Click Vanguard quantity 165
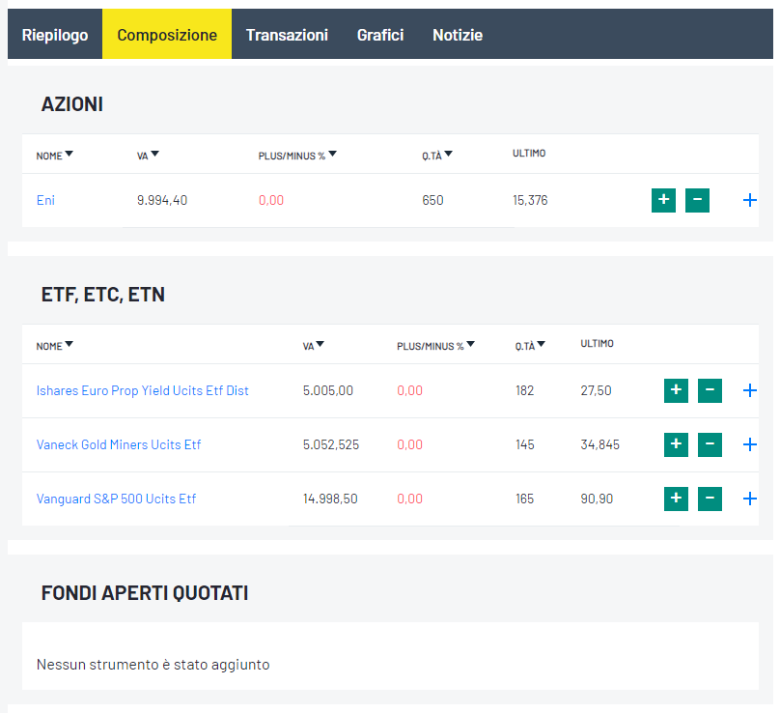Screen dimensions: 780x713 (x=524, y=499)
